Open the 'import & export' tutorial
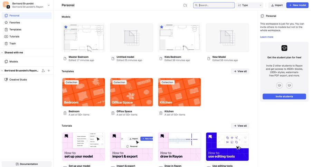311x167 pixels. (x=132, y=147)
